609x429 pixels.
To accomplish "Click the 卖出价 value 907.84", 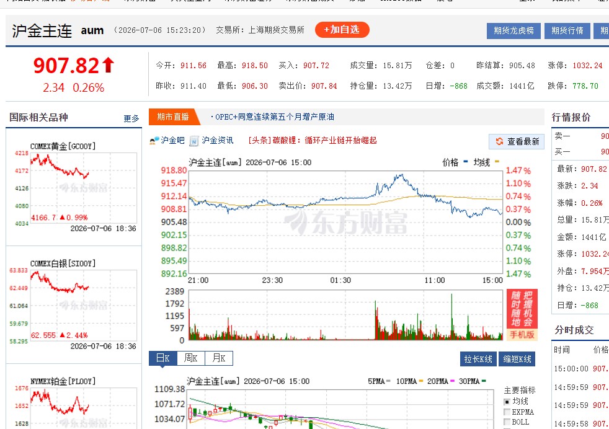I will [324, 86].
